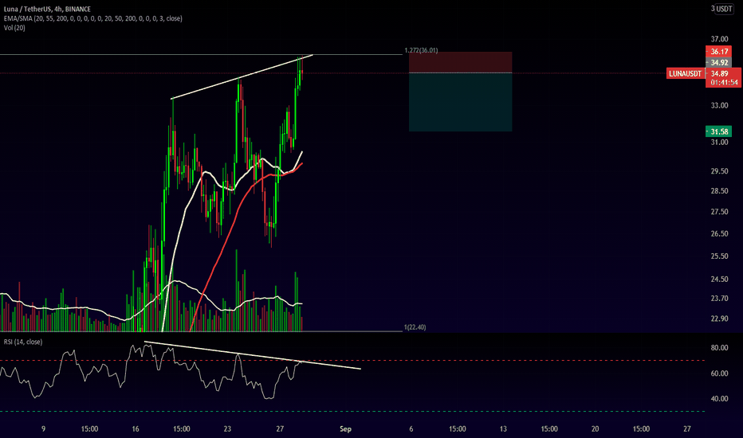
Task: Select the EMA/SMA indicator legend
Action: [x=92, y=18]
